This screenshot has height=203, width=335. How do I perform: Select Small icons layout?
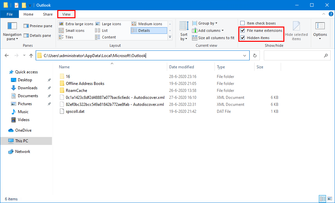72,31
